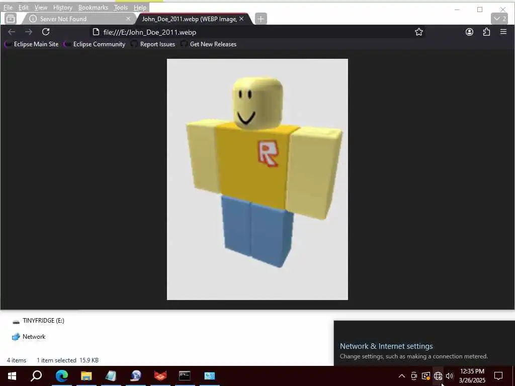Open the File menu

pos(8,7)
